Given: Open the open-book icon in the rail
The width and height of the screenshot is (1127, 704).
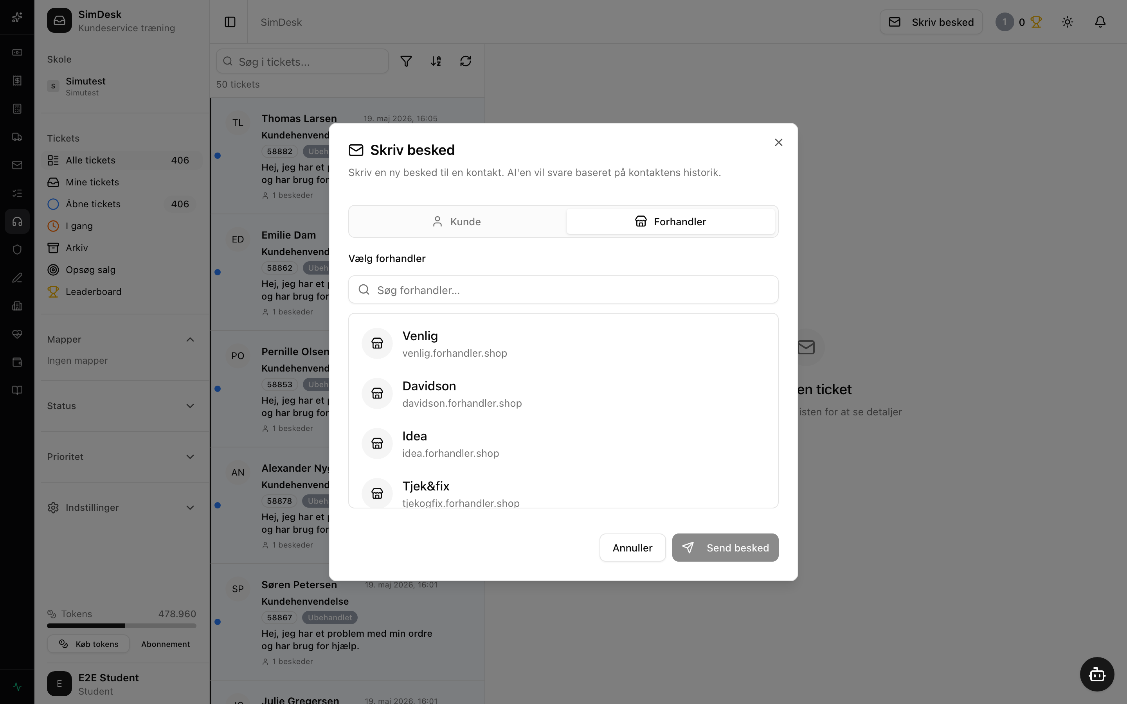Looking at the screenshot, I should tap(17, 390).
